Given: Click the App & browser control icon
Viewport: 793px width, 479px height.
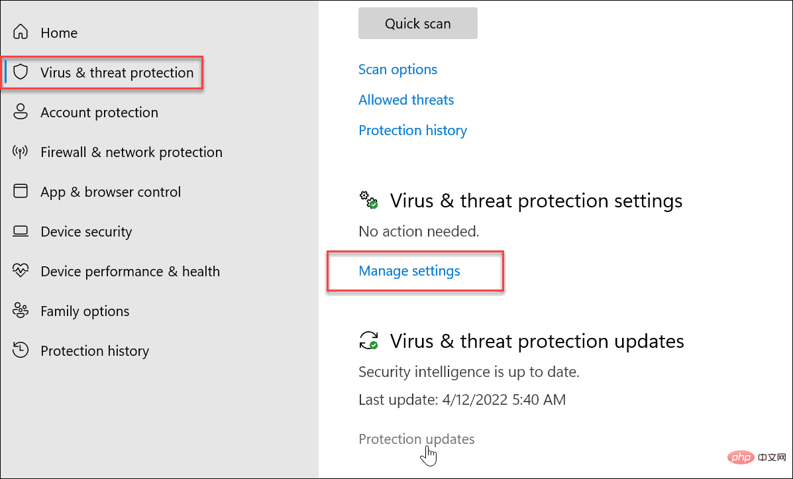Looking at the screenshot, I should coord(21,191).
